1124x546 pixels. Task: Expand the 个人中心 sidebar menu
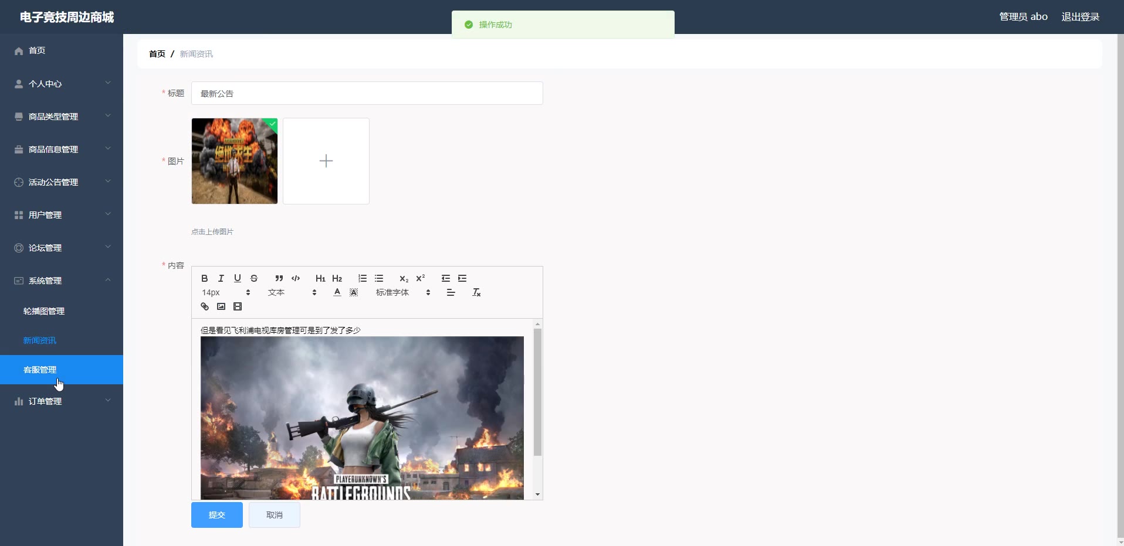(62, 84)
